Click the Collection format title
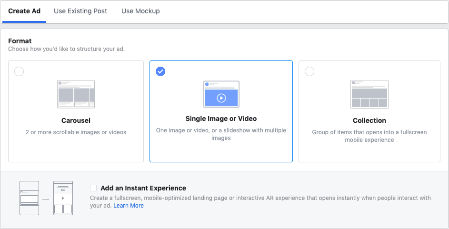449x229 pixels. [x=369, y=120]
